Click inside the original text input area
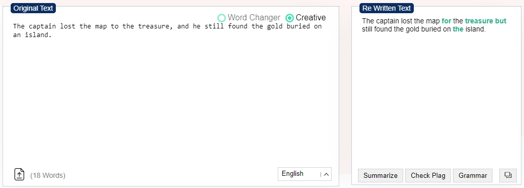 171,97
